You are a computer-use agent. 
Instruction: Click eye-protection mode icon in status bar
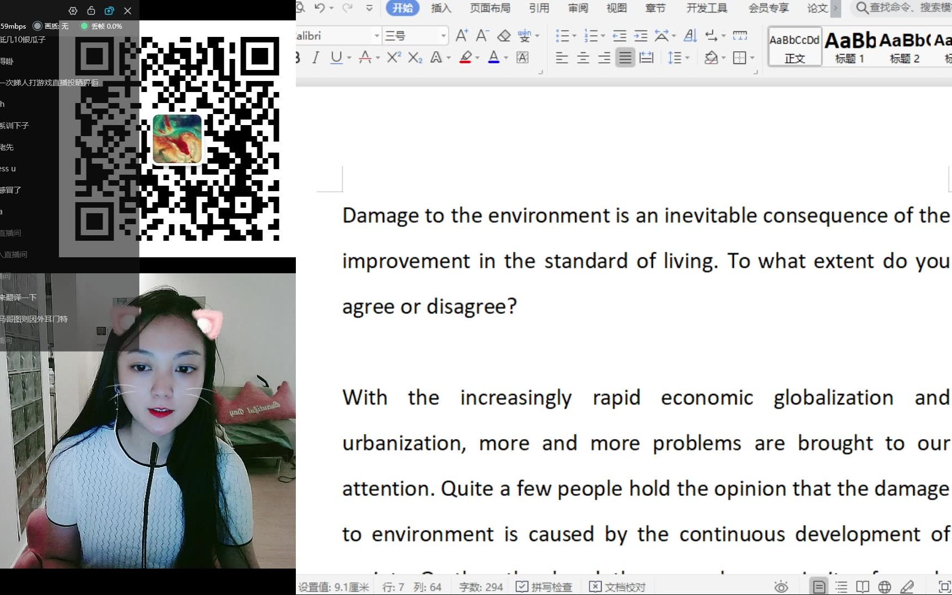pos(781,587)
